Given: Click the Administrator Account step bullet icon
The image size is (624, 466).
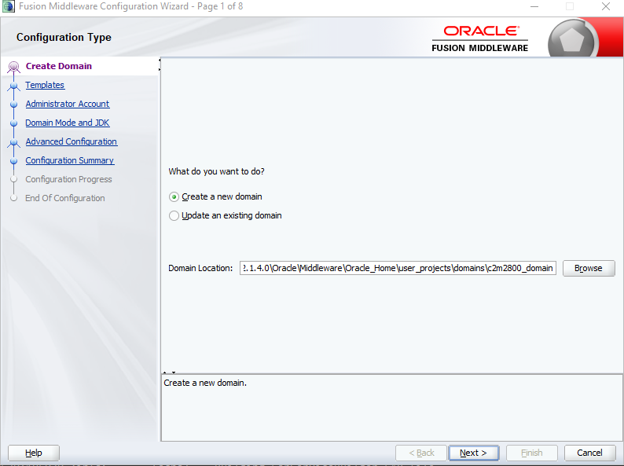Looking at the screenshot, I should pos(14,105).
